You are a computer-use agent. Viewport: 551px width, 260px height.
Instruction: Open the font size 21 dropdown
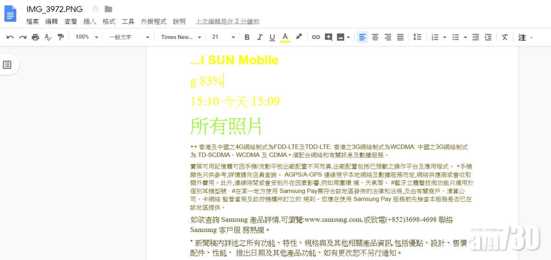point(223,37)
